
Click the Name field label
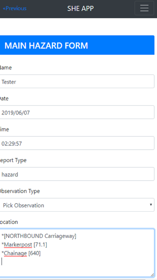[6, 68]
